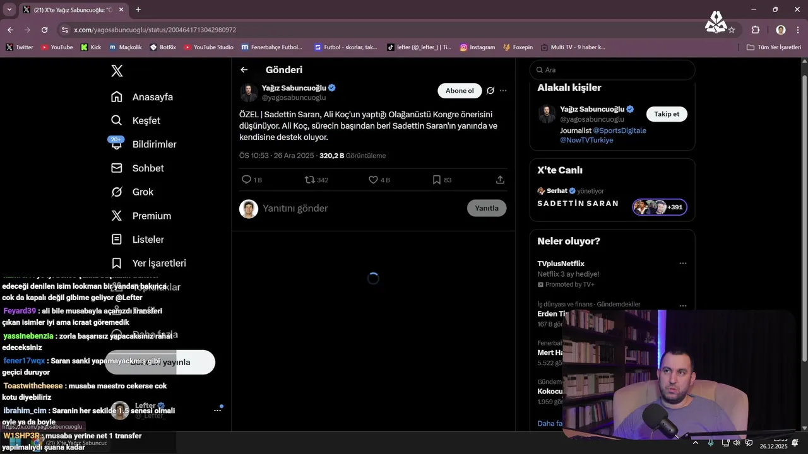Open Listeler in sidebar
The height and width of the screenshot is (454, 808).
click(137, 240)
